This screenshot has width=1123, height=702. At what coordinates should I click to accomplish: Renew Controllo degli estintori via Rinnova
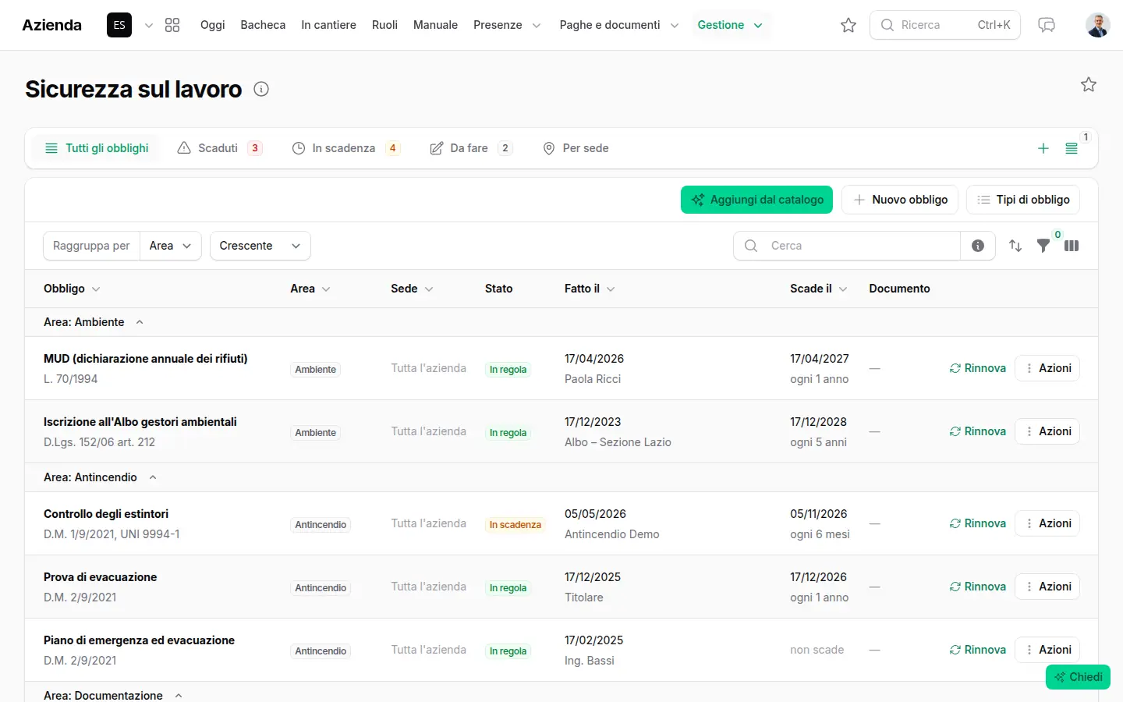pyautogui.click(x=978, y=523)
